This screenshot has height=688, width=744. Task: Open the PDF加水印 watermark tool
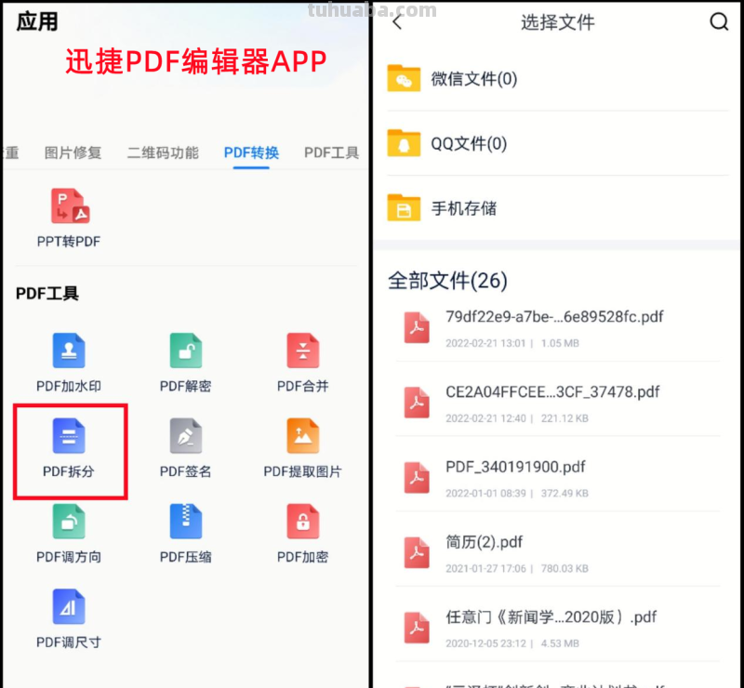69,363
